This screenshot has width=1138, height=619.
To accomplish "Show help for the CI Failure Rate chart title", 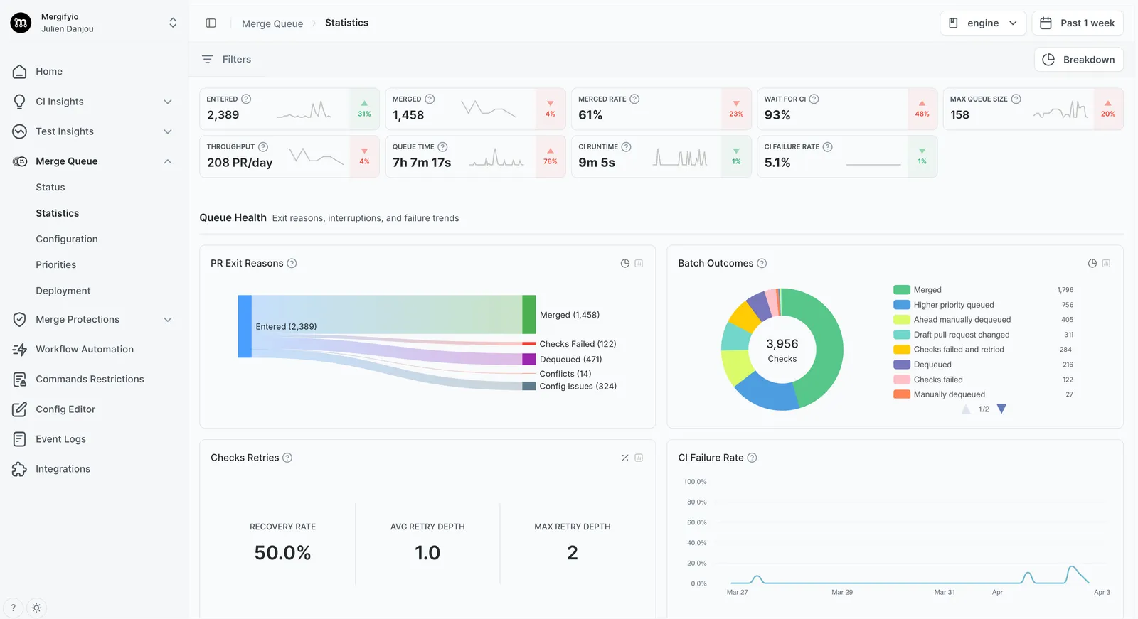I will pyautogui.click(x=752, y=458).
